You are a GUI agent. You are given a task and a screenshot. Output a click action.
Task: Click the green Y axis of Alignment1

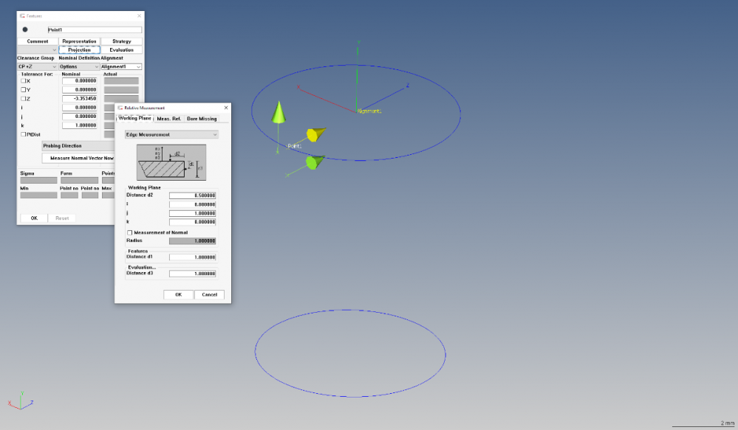pos(358,75)
